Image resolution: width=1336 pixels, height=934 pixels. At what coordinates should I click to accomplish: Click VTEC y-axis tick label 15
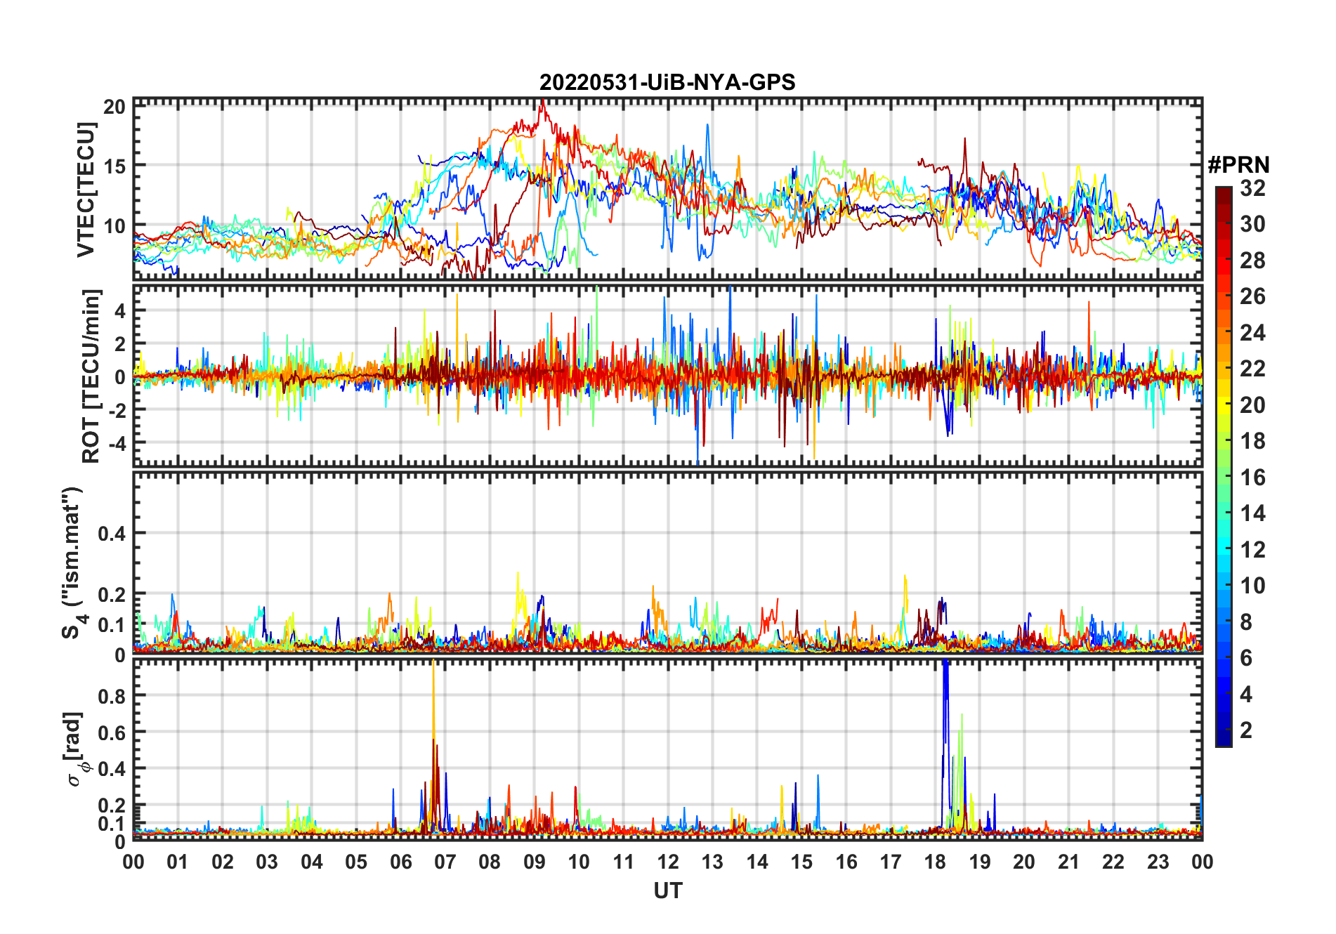(x=114, y=166)
